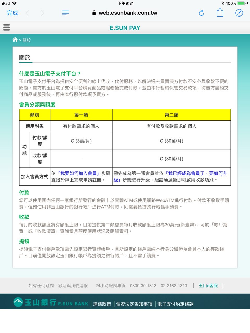Open 連結政策 in the footer
This screenshot has height=333, width=250.
(102, 304)
